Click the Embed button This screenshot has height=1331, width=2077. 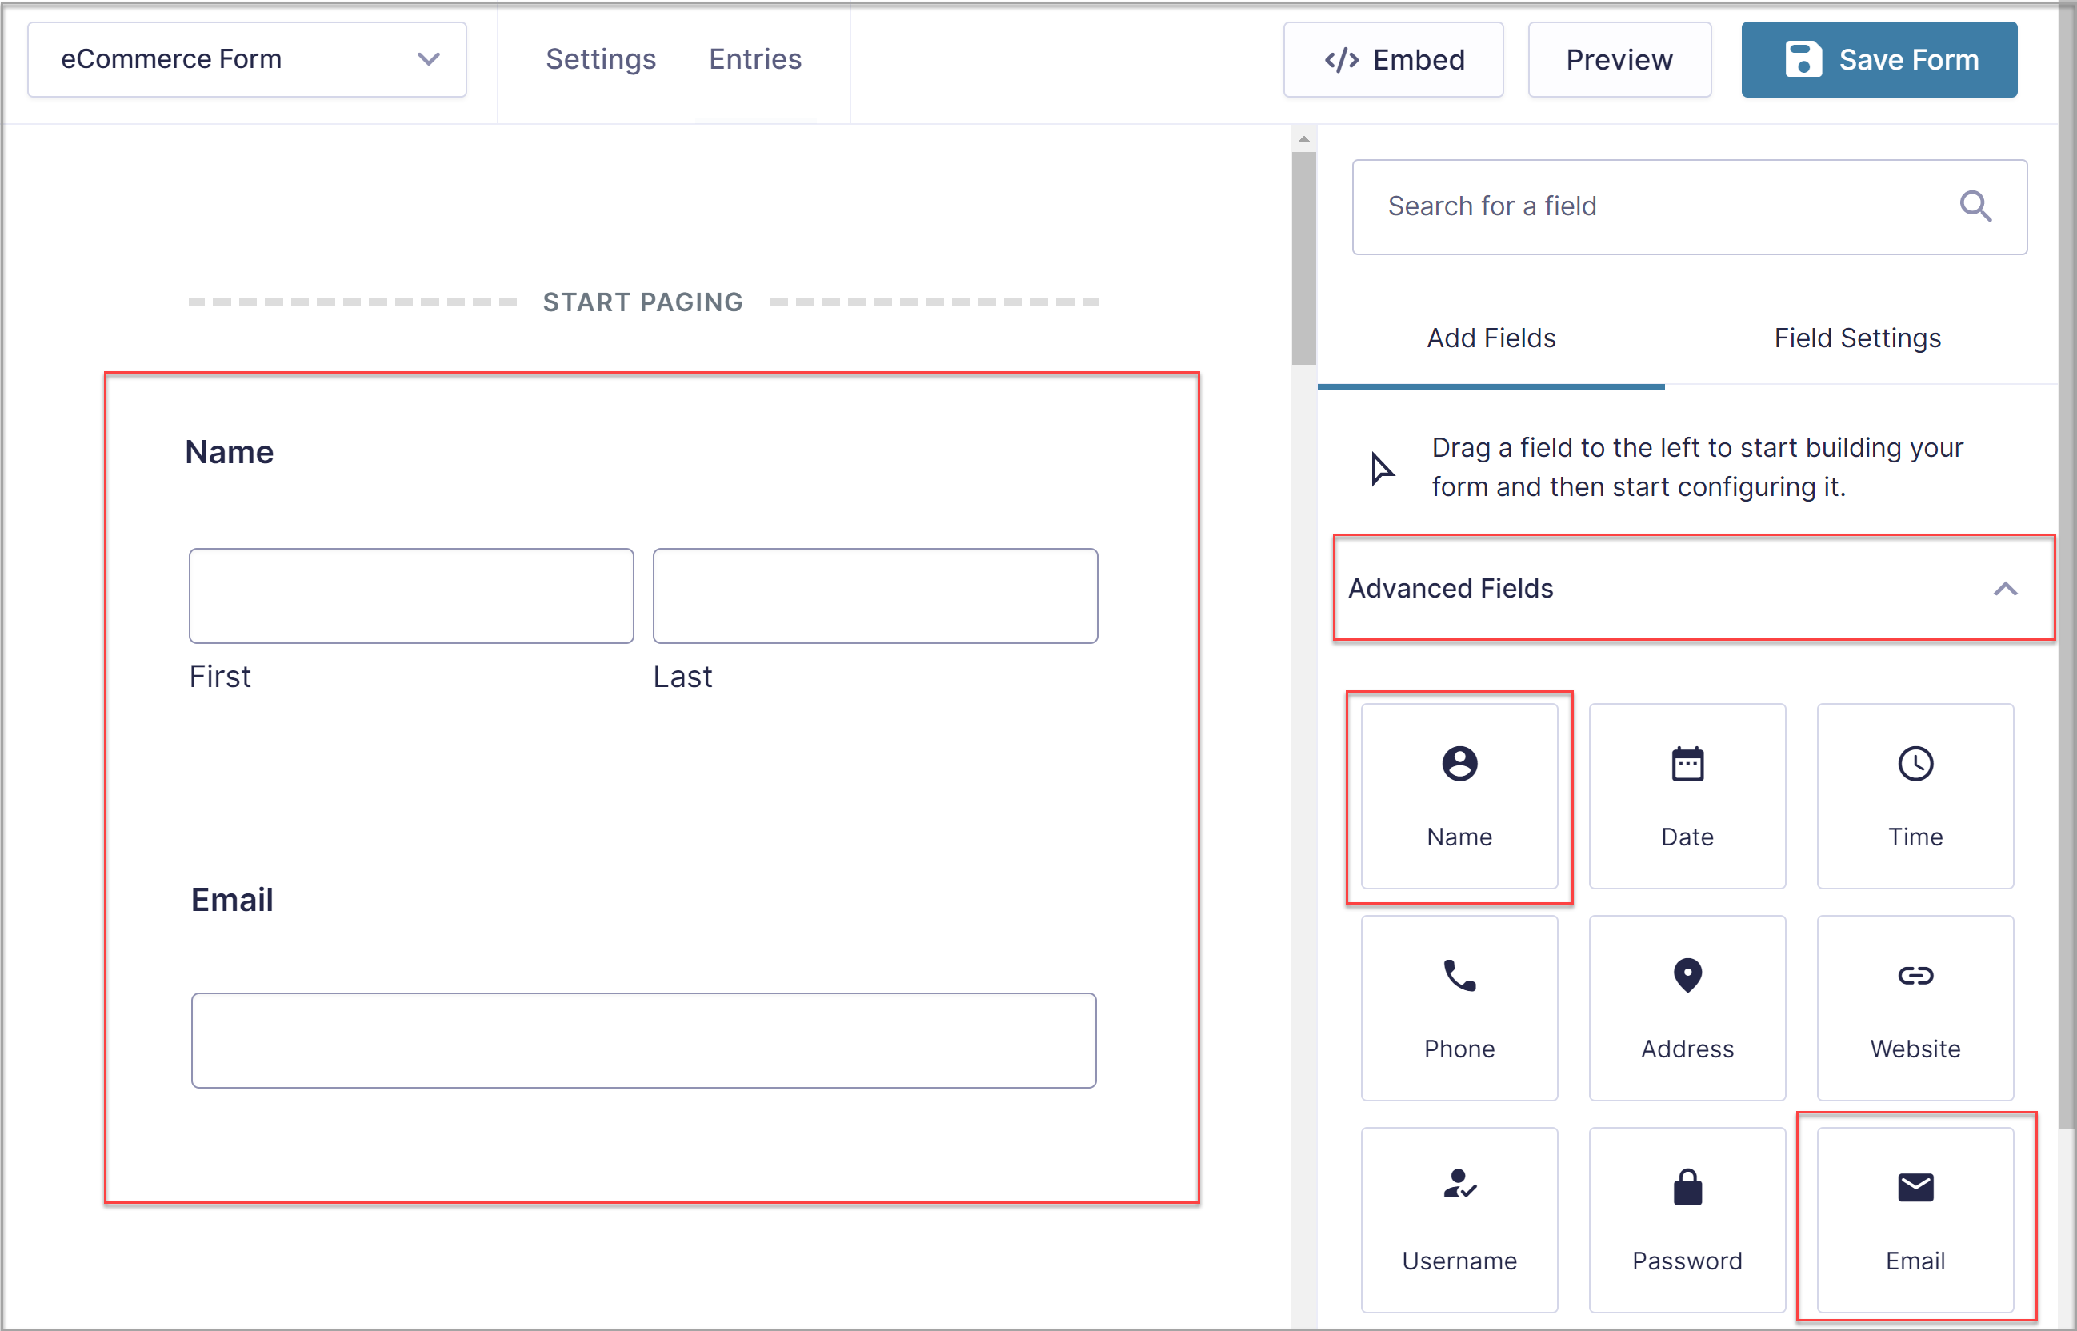(1393, 60)
